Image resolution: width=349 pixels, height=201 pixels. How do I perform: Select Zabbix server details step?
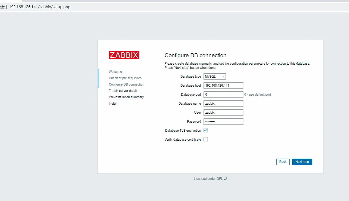point(123,91)
